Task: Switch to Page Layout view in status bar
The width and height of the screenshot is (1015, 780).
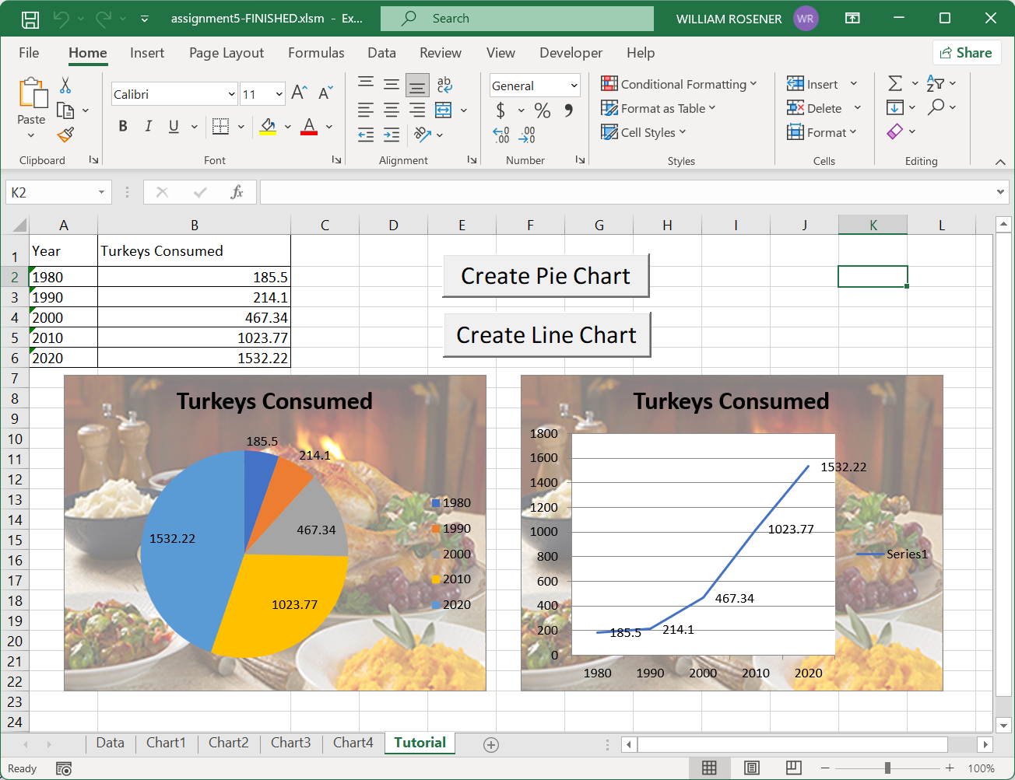Action: (752, 768)
